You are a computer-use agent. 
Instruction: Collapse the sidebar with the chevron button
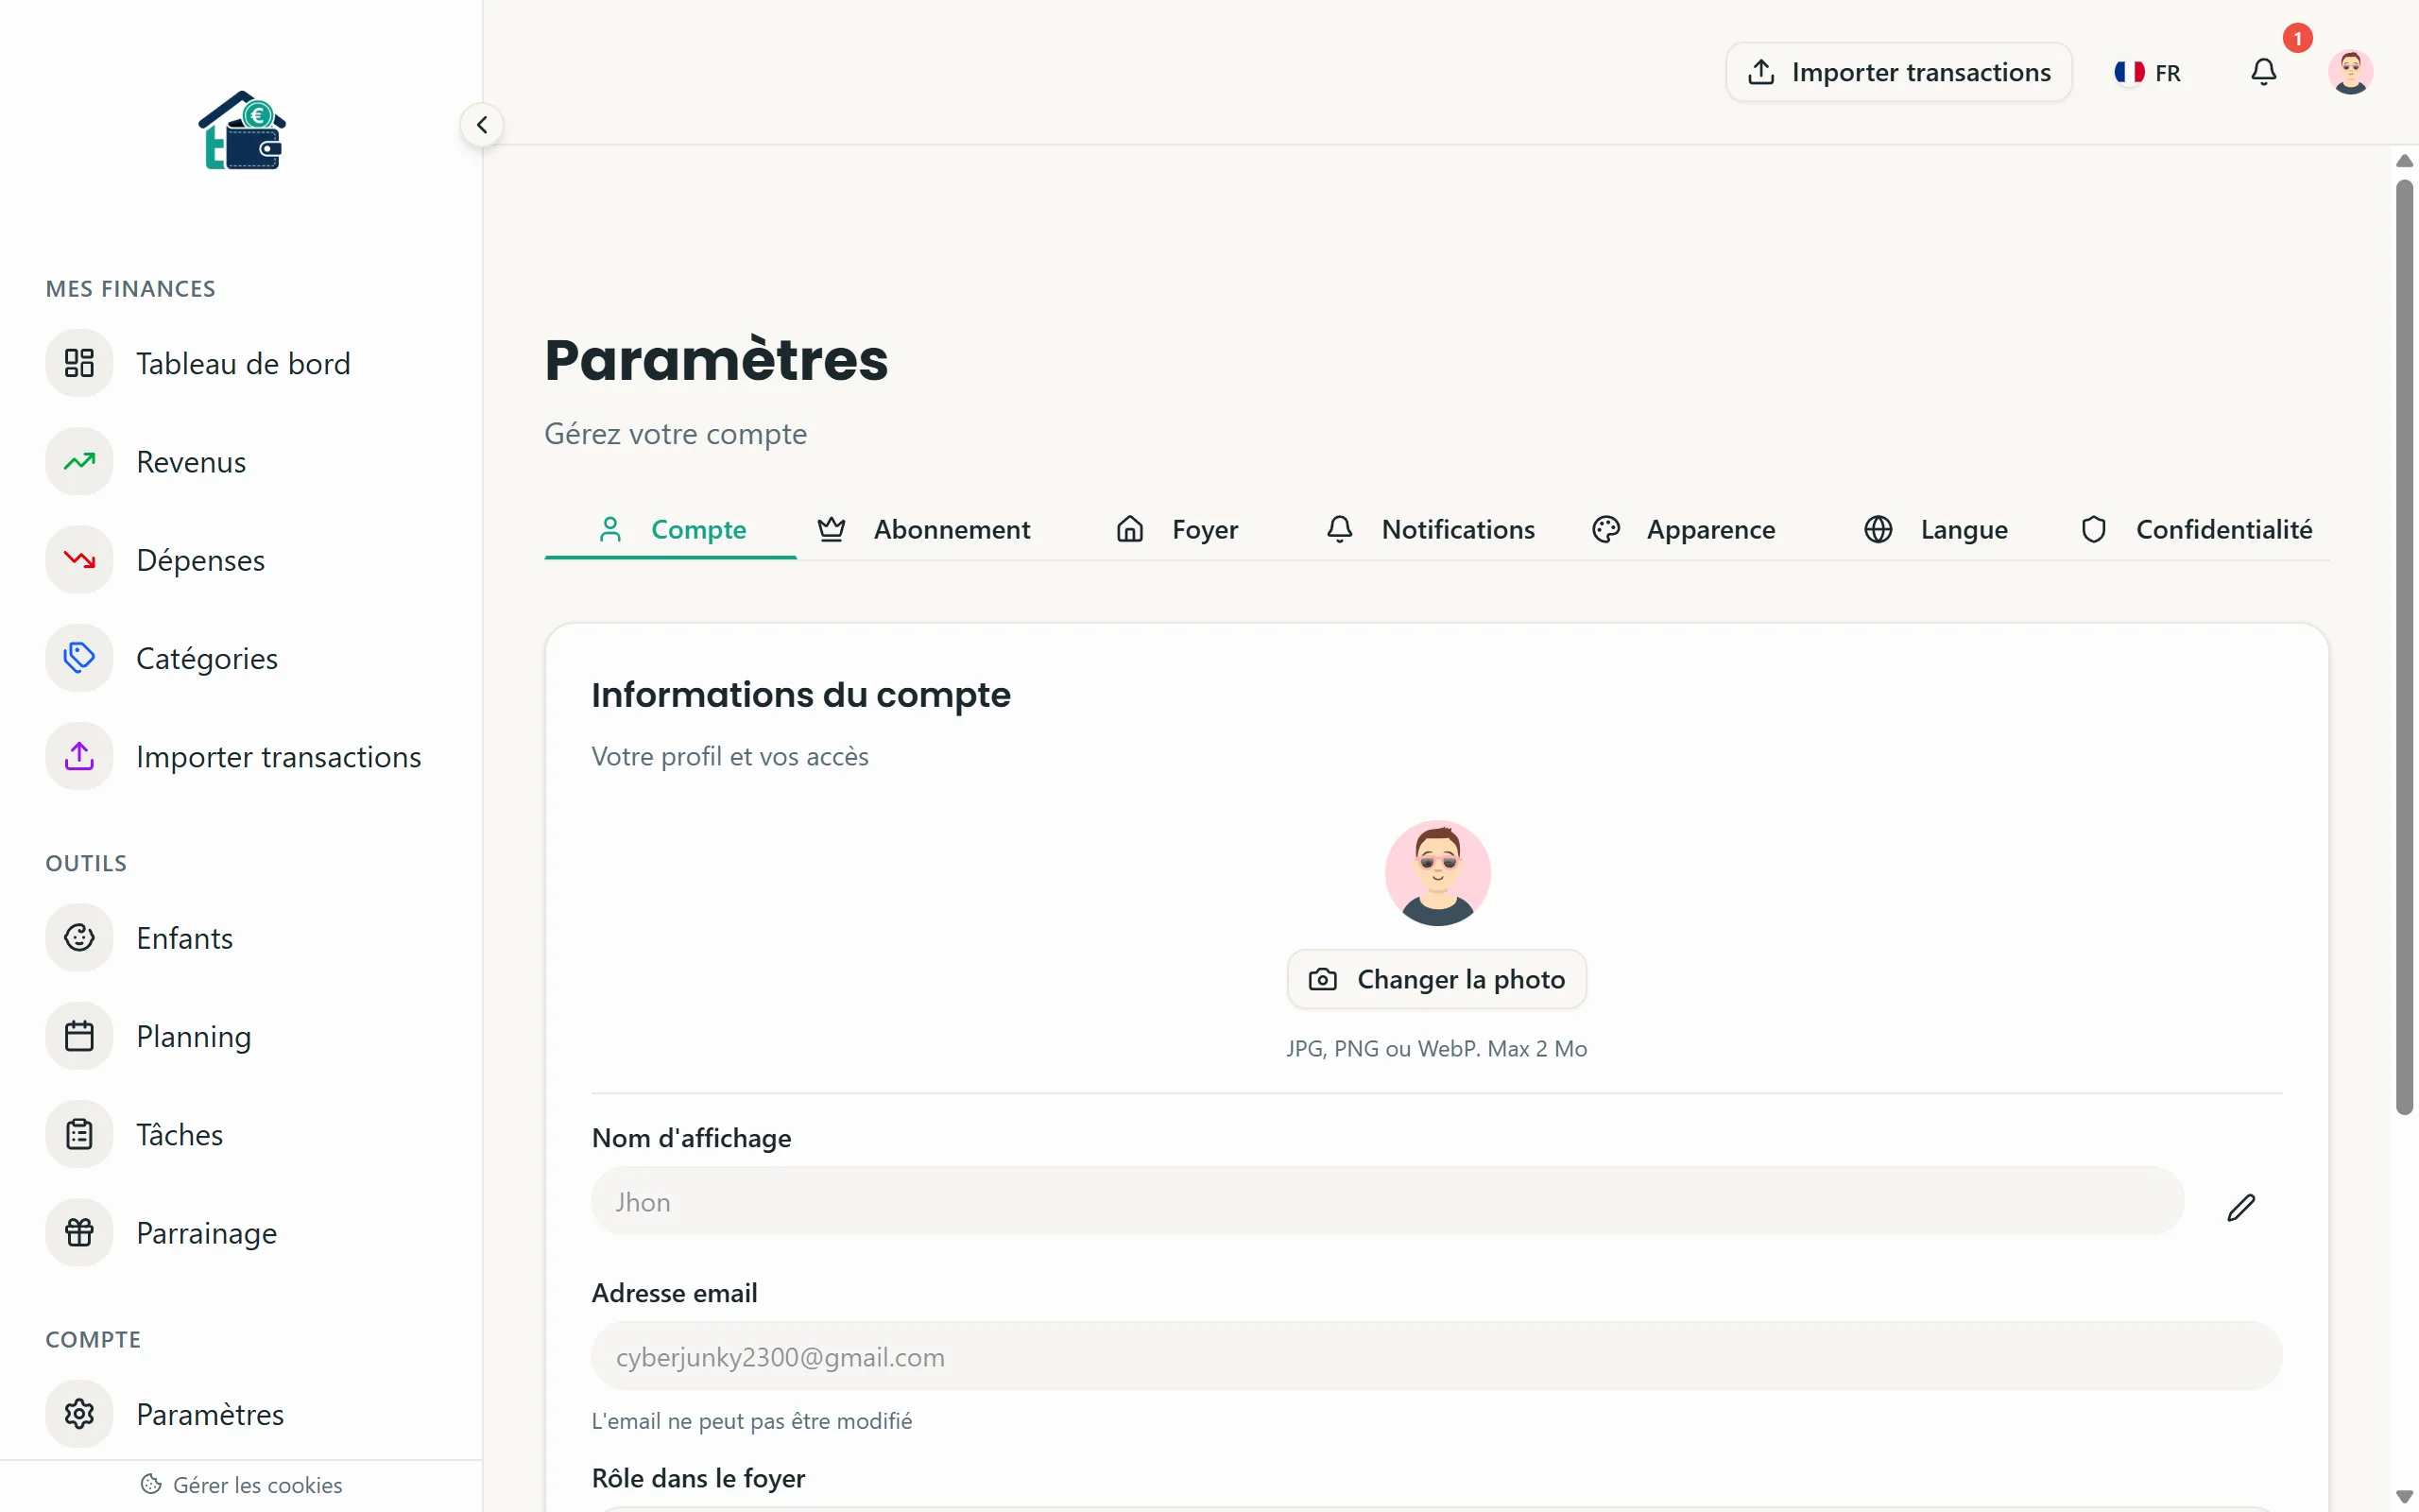[x=482, y=125]
